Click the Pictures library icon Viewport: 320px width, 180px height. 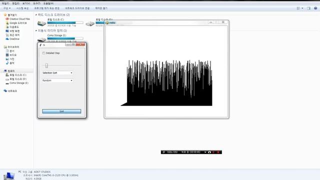click(x=7, y=59)
